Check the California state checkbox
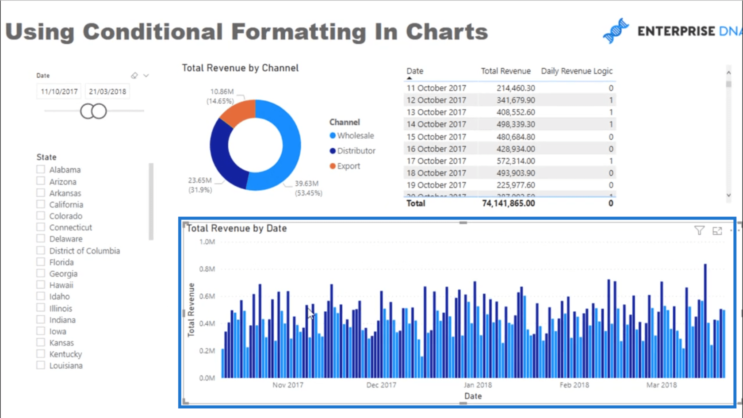743x418 pixels. (41, 204)
